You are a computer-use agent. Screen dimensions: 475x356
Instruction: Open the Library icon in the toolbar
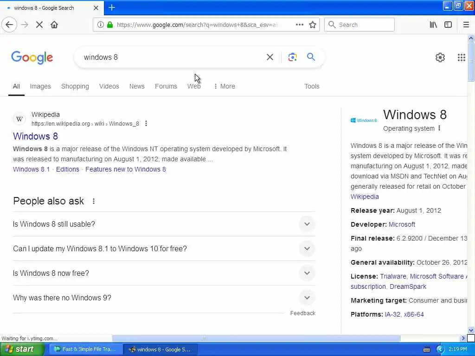(433, 25)
